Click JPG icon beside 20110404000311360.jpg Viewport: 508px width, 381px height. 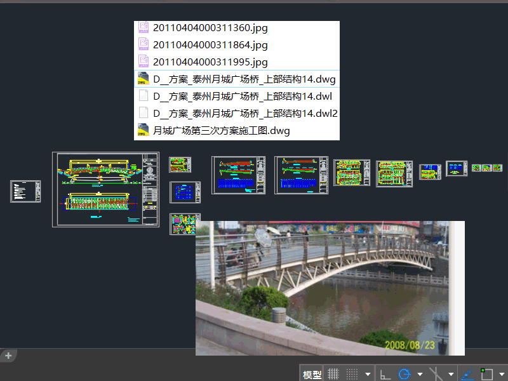[x=144, y=27]
